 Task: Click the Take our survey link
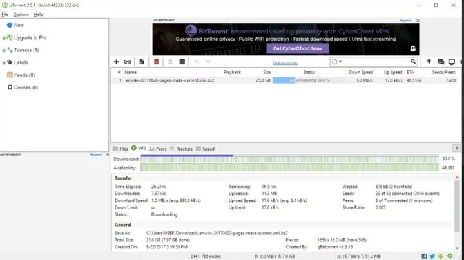coord(285,63)
